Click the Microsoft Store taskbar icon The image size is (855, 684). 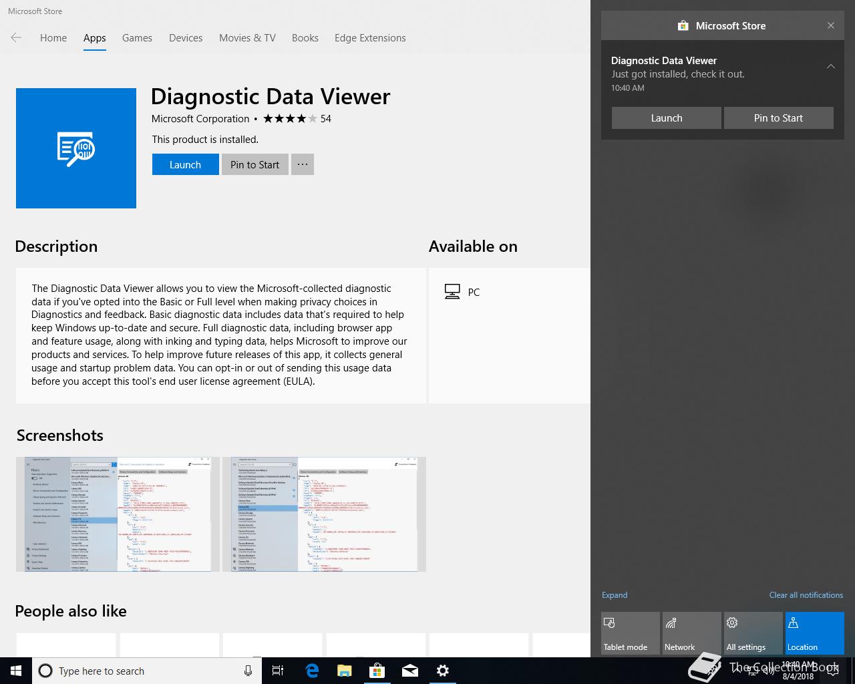point(377,671)
